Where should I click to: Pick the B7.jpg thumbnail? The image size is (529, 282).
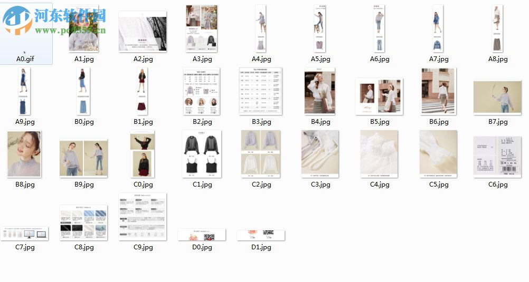click(498, 98)
